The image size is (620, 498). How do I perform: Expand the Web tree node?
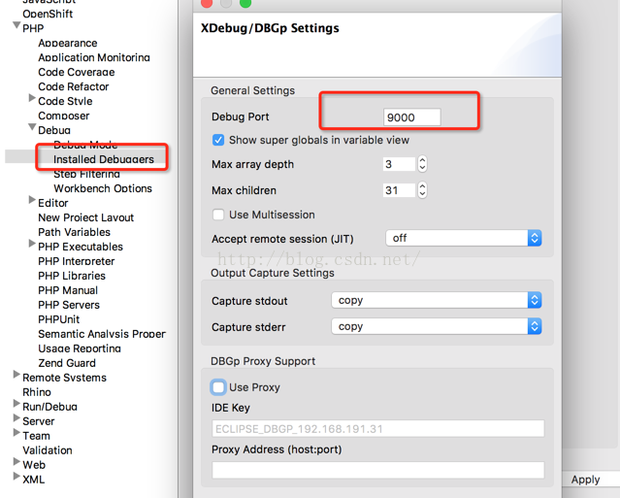click(16, 462)
